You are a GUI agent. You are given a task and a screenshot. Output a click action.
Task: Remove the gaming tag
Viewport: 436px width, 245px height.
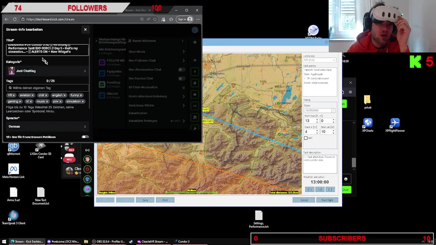point(20,102)
